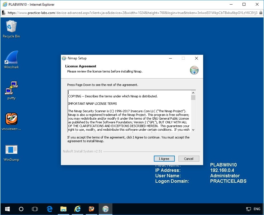This screenshot has height=215, width=264.
Task: Click the Internet Explorer title bar logo
Action: click(5, 4)
